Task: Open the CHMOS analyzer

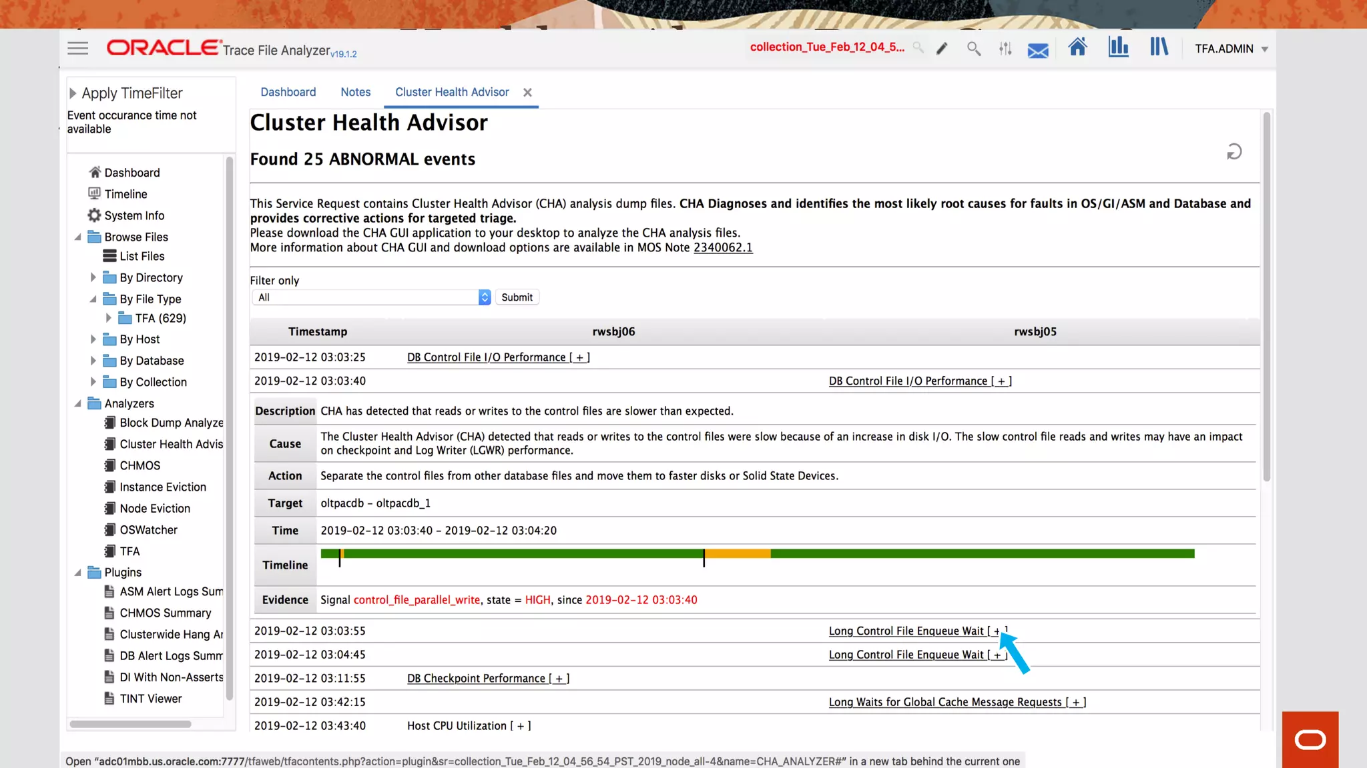Action: (x=140, y=465)
